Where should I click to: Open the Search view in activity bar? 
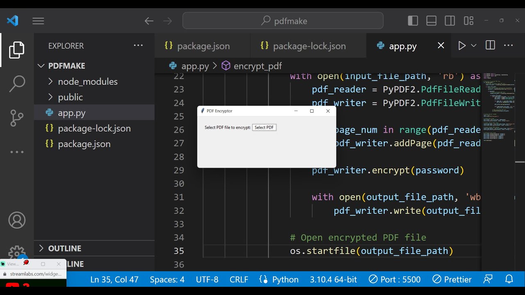click(x=17, y=84)
